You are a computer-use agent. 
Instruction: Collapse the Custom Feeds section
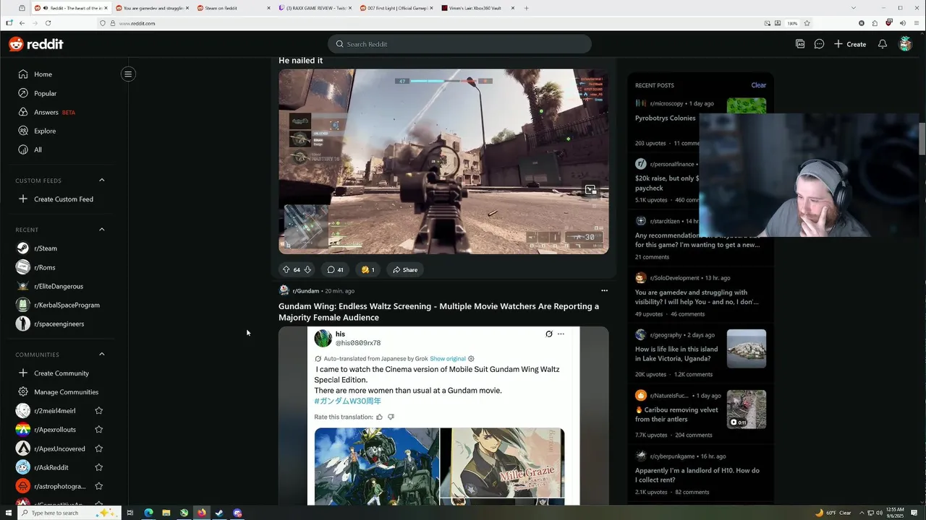pos(102,180)
